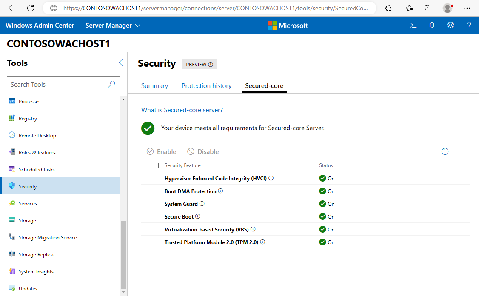Select the Boot DMA Protection row

coord(191,191)
